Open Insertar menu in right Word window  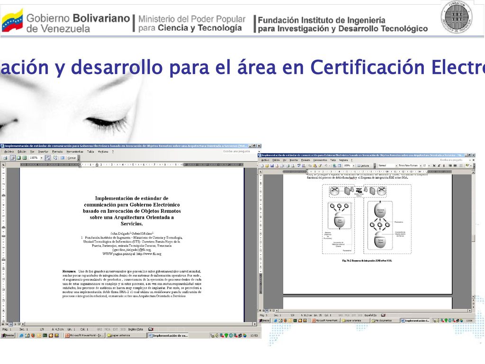pyautogui.click(x=294, y=160)
